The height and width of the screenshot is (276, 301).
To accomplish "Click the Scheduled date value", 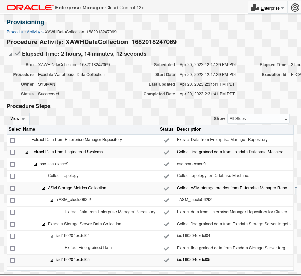I will 208,65.
